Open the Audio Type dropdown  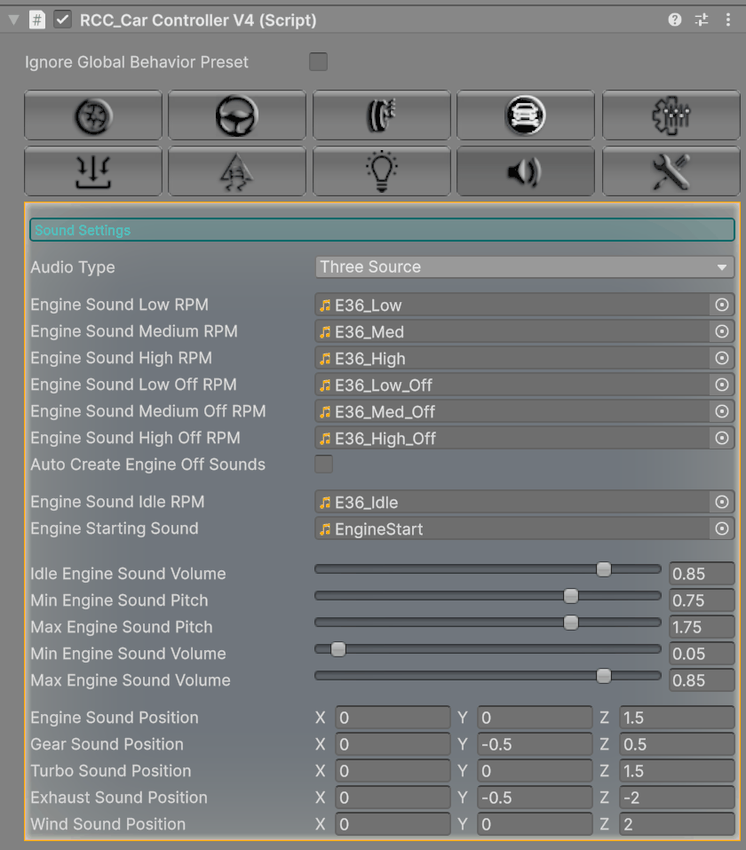point(524,266)
